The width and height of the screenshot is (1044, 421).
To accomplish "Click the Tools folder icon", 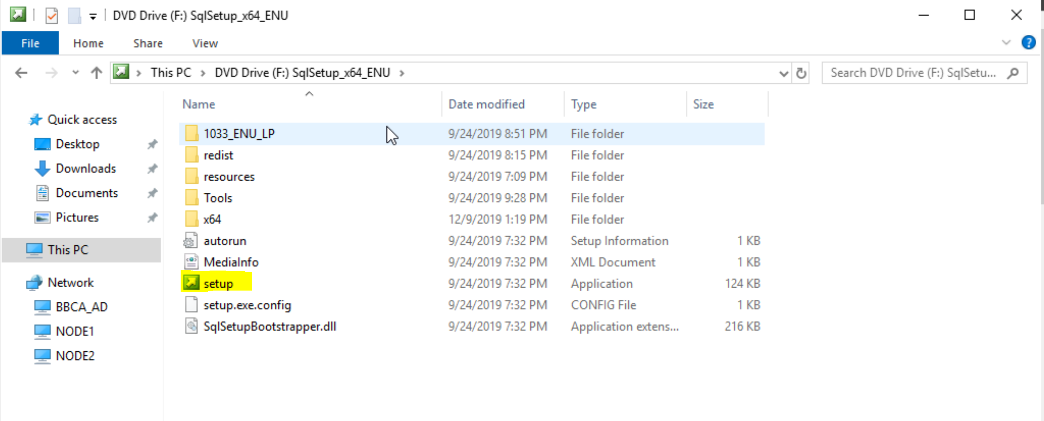I will (x=191, y=198).
